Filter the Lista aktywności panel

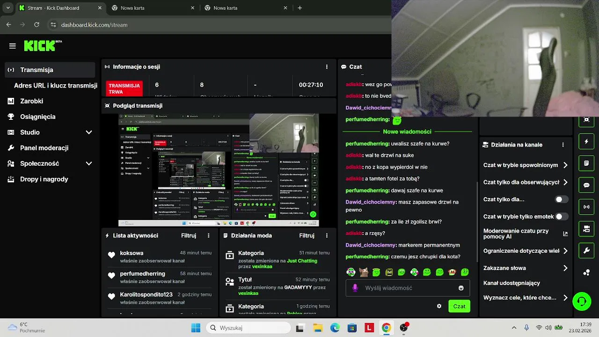(189, 235)
